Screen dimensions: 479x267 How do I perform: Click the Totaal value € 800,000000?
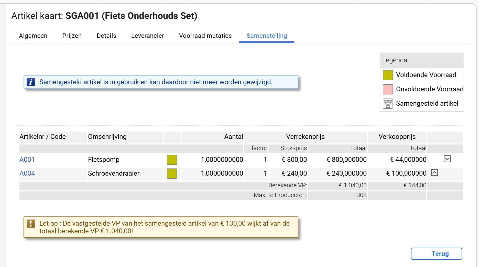pos(346,160)
